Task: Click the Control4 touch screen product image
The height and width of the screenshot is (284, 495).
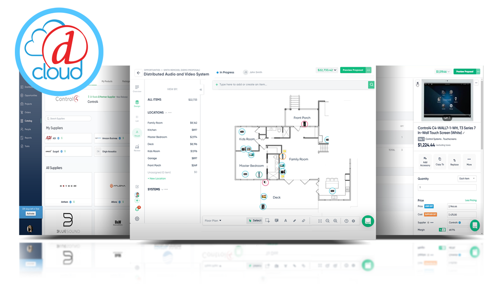Action: (x=446, y=100)
